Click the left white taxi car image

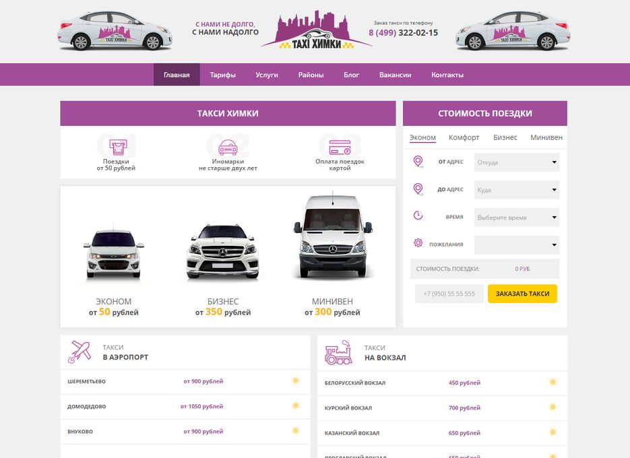[x=115, y=31]
